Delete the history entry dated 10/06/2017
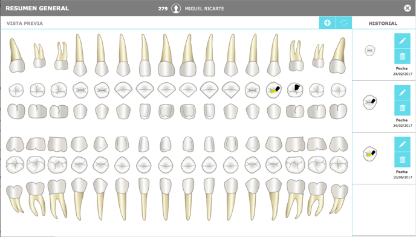Viewport: 416px width, 237px height. click(x=402, y=160)
